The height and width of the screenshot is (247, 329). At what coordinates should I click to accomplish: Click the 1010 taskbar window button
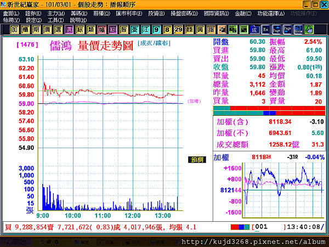pos(133,242)
